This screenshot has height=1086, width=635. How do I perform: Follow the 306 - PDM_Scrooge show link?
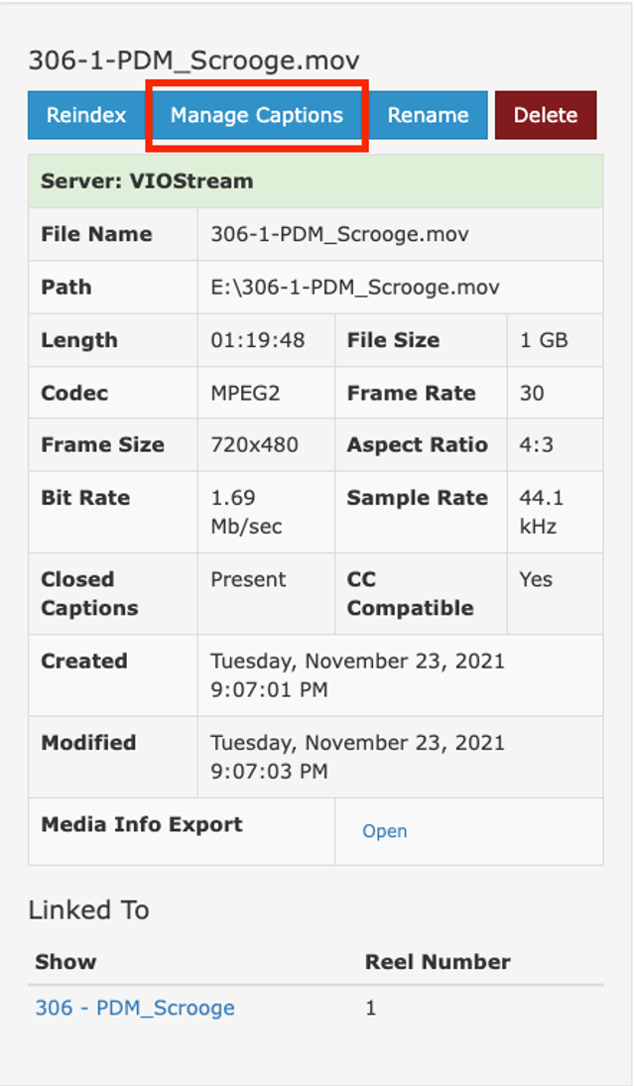coord(135,1008)
